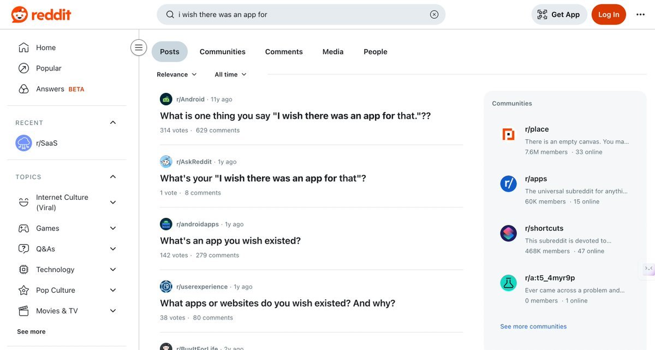Click the Pop Culture star icon
Screen dimensions: 655x350
(x=23, y=290)
